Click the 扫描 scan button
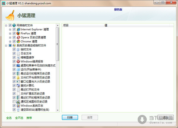Viewport: 178px width, 128px height. (70, 117)
